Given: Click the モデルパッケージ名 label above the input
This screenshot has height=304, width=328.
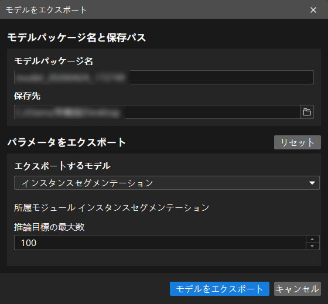Looking at the screenshot, I should pyautogui.click(x=53, y=61).
